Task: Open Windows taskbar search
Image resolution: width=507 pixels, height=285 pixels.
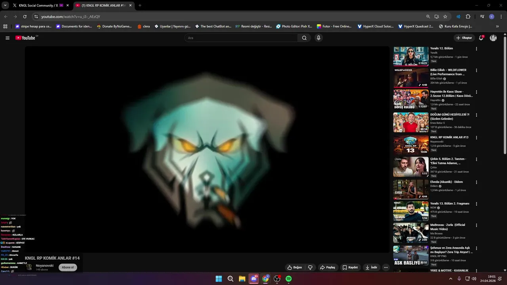Action: 231,279
